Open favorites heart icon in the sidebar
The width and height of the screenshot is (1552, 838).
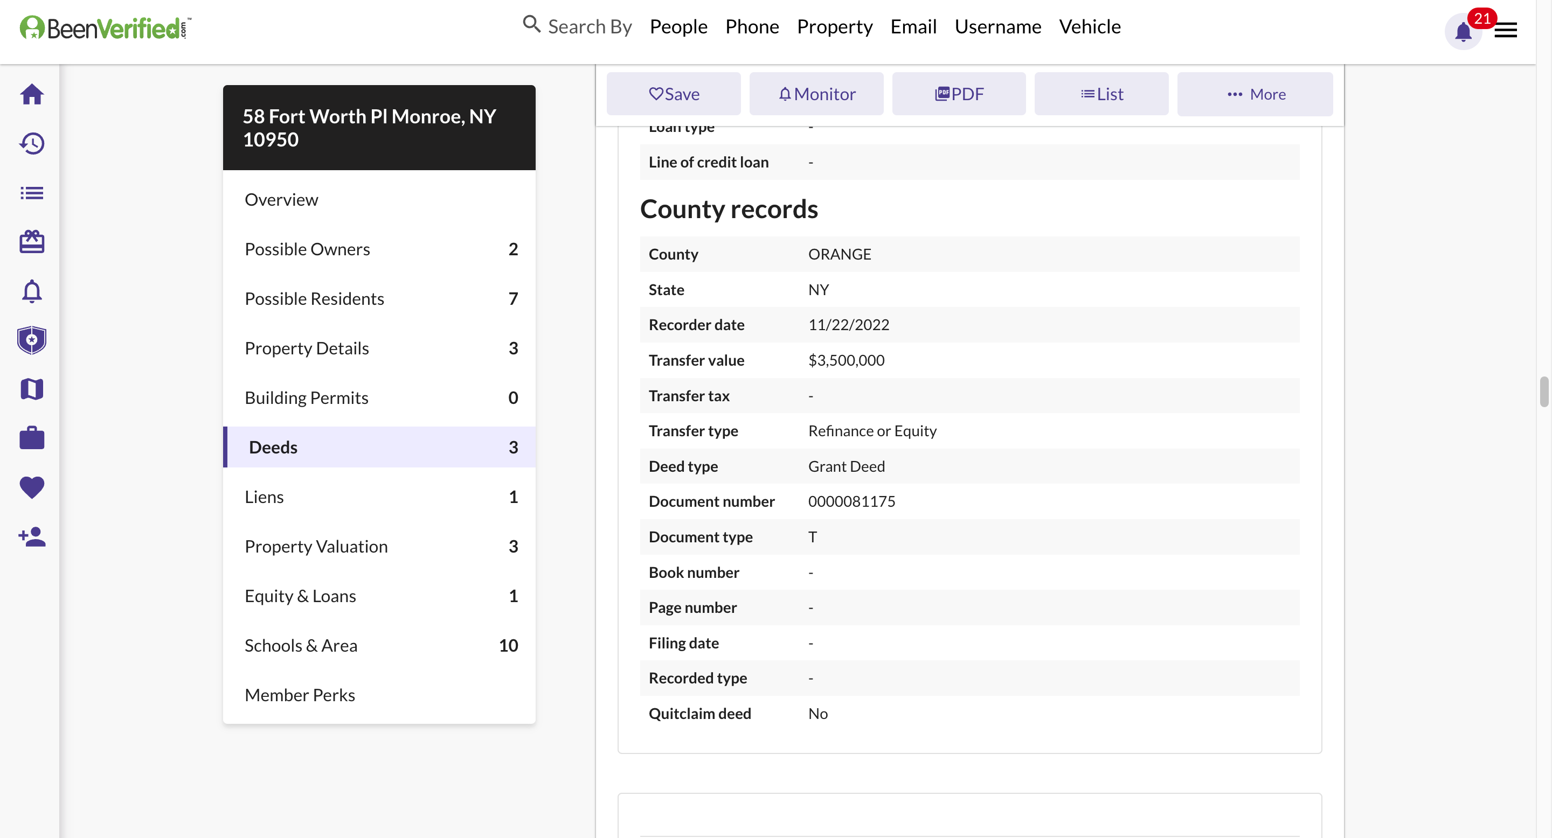pyautogui.click(x=31, y=487)
